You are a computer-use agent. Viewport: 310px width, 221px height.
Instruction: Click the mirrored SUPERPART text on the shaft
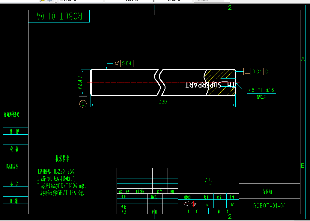203,85
